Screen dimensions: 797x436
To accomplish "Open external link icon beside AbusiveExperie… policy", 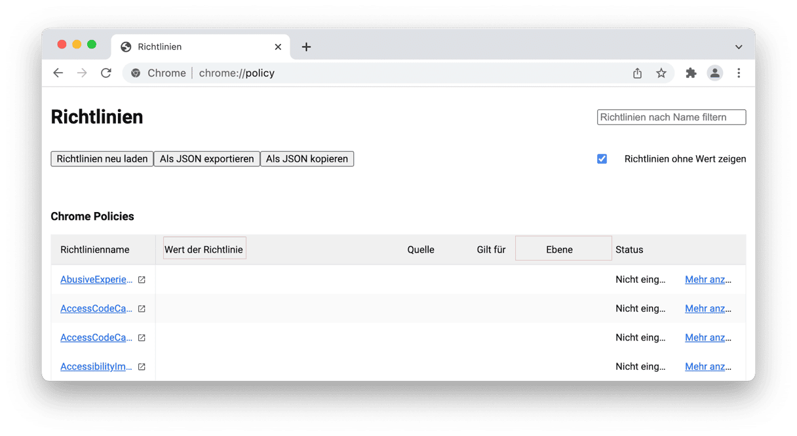I will (142, 280).
